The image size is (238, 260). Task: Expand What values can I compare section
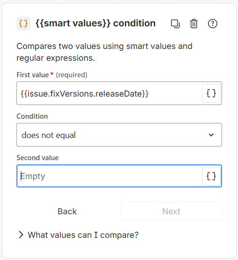(x=78, y=235)
